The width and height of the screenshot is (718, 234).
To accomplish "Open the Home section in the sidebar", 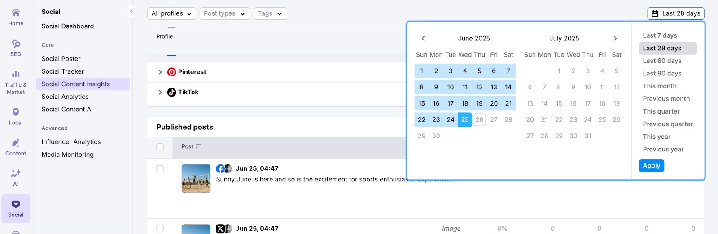I will pyautogui.click(x=16, y=17).
